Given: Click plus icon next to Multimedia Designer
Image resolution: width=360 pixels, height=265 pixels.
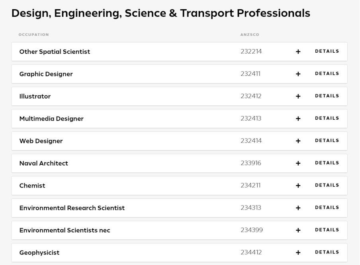Looking at the screenshot, I should tap(298, 119).
